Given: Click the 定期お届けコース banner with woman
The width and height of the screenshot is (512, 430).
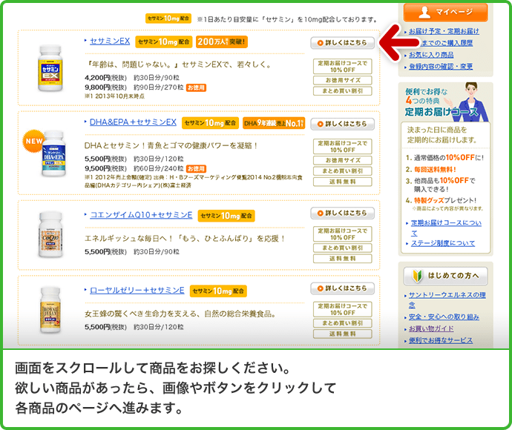Looking at the screenshot, I should pyautogui.click(x=445, y=102).
